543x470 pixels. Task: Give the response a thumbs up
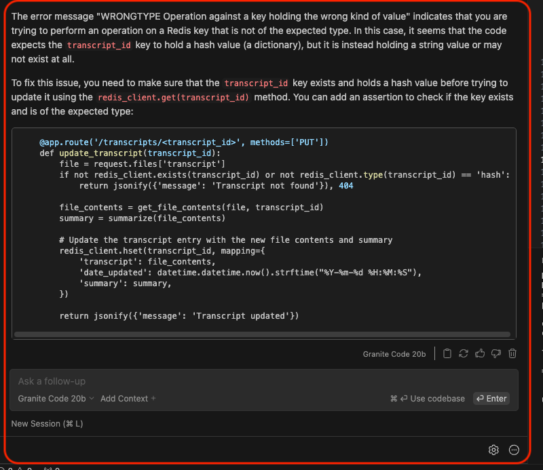[480, 353]
